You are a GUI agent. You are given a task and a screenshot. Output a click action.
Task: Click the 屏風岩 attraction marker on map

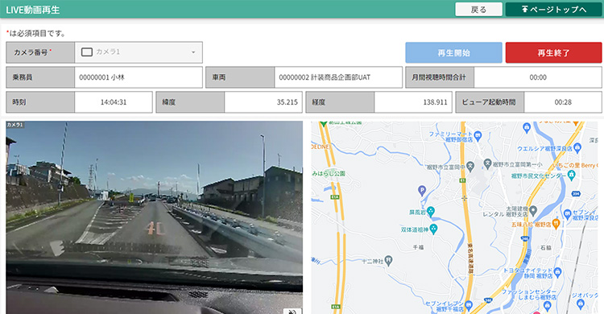(x=431, y=211)
